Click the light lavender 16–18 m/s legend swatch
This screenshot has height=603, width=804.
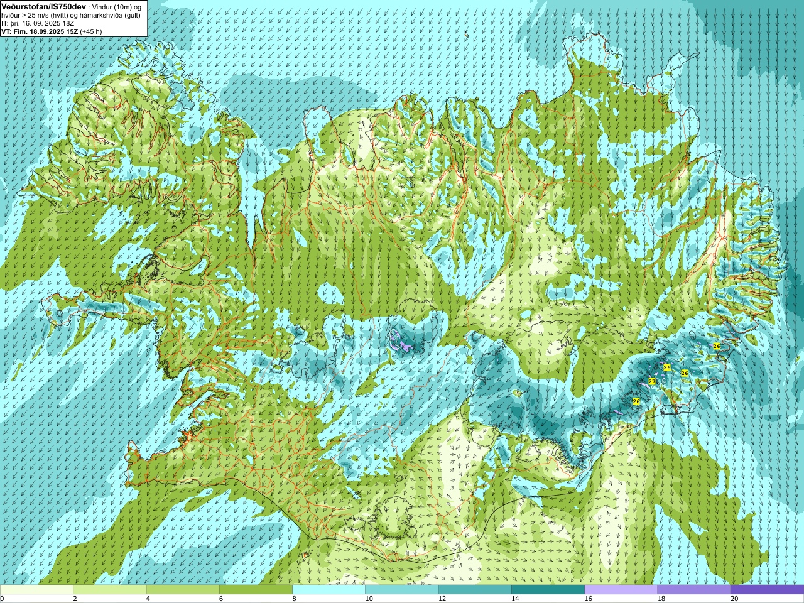point(621,590)
